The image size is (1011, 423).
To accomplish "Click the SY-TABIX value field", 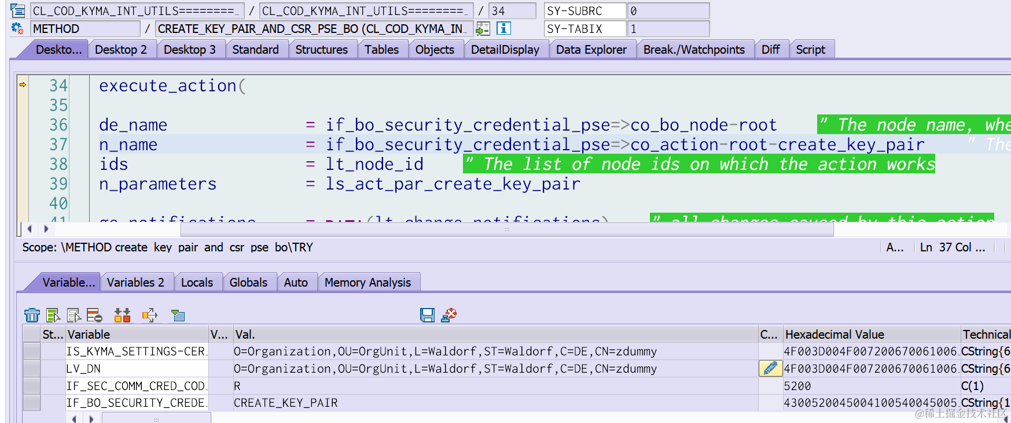I will click(668, 28).
